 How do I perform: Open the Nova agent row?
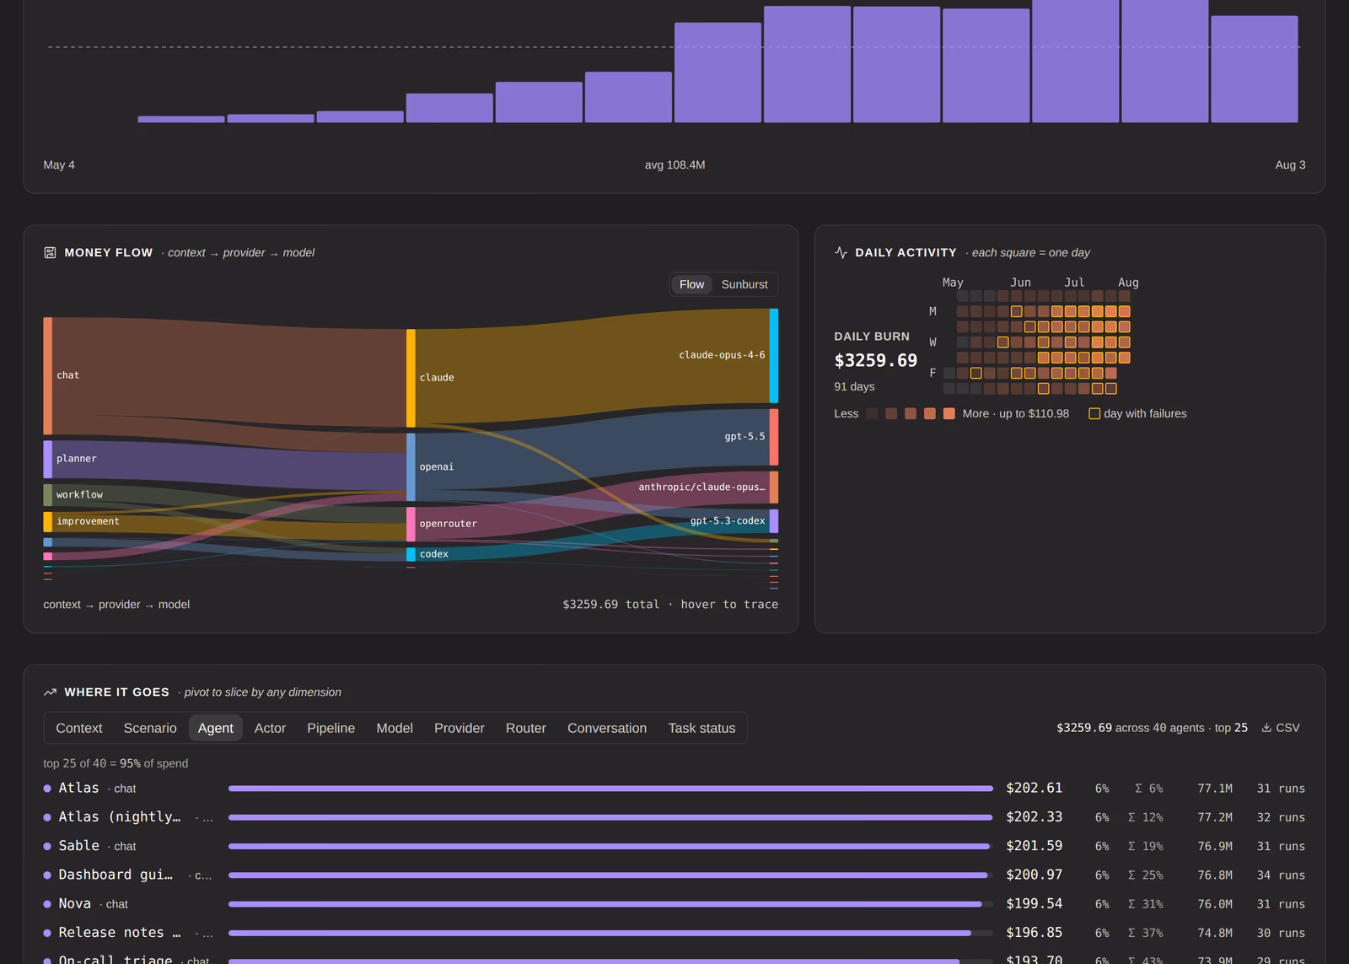674,904
